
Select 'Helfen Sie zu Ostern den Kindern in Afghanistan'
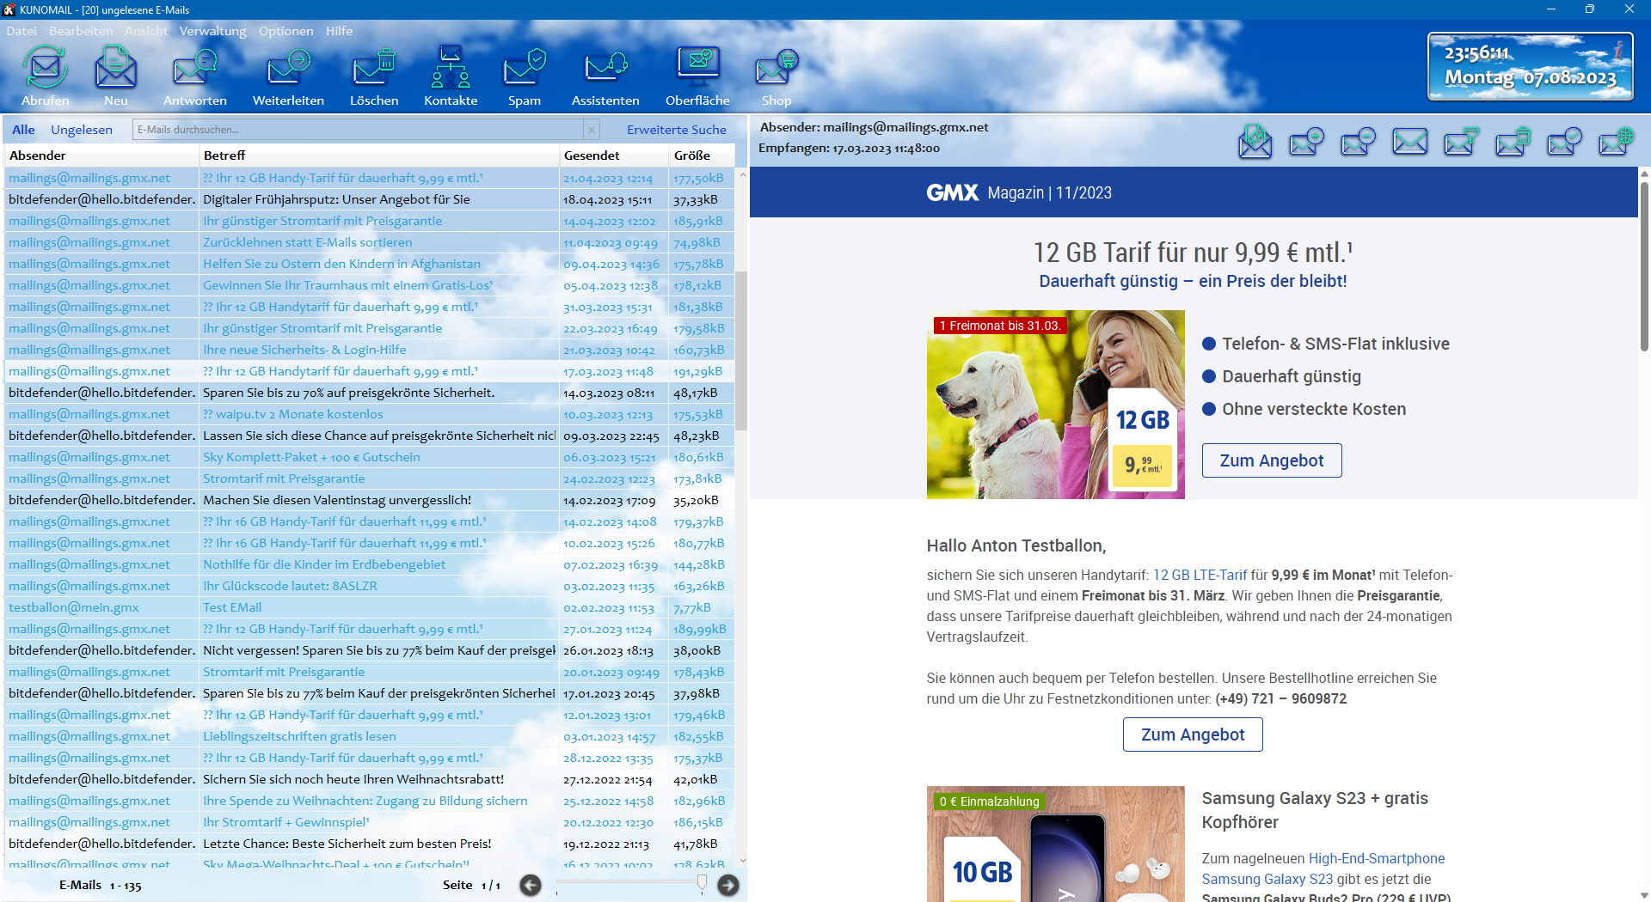[x=370, y=264]
